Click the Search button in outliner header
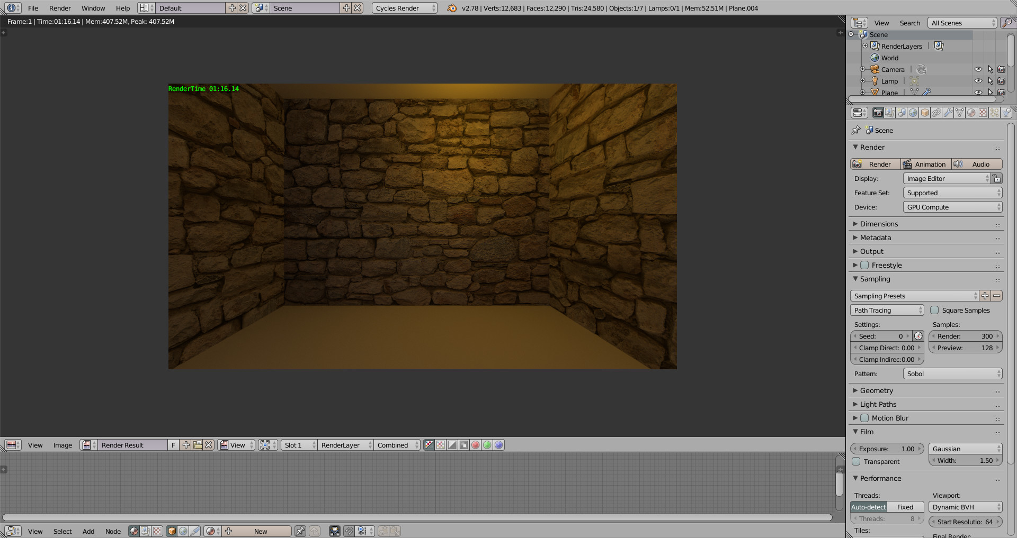 coord(910,23)
